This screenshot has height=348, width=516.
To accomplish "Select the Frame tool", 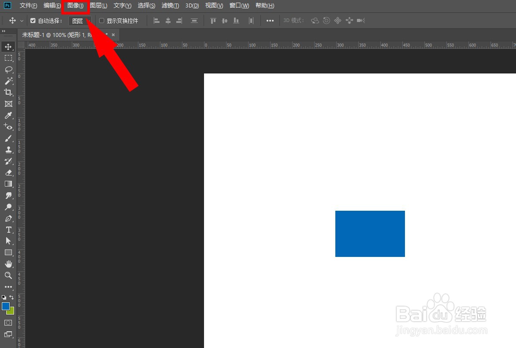I will [8, 104].
